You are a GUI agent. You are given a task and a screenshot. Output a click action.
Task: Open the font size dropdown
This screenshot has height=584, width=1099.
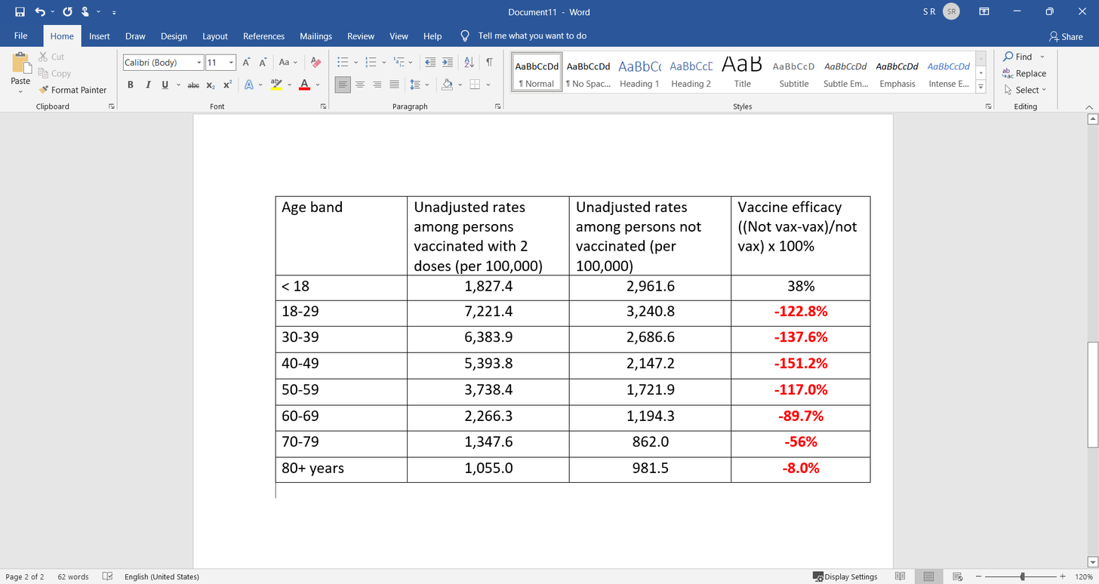point(232,63)
